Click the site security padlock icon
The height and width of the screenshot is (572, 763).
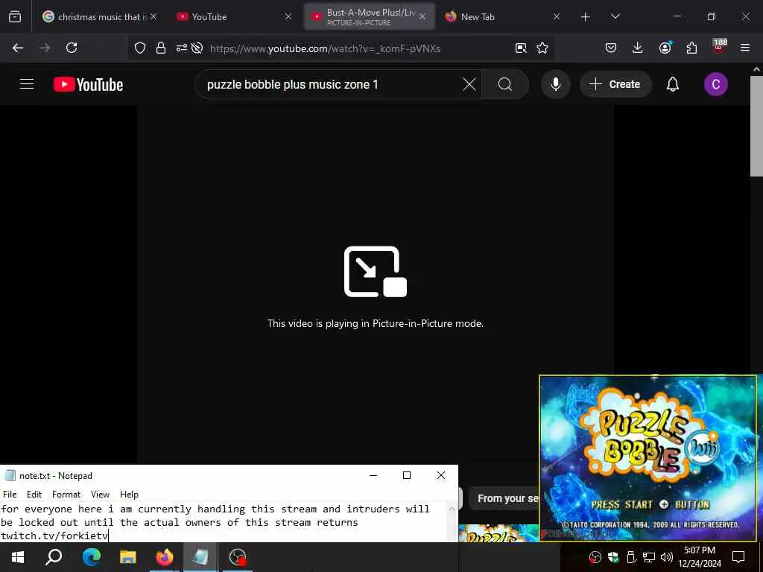161,48
